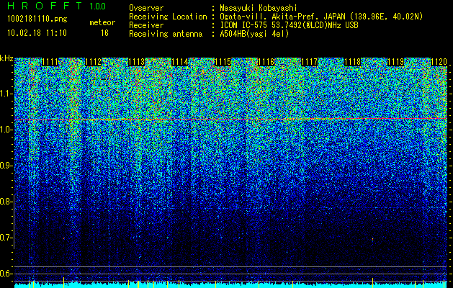Select the 1115 time marker
This screenshot has width=453, height=288.
click(x=223, y=62)
